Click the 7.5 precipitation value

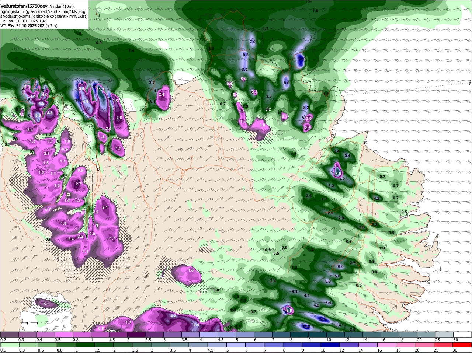tap(244, 69)
